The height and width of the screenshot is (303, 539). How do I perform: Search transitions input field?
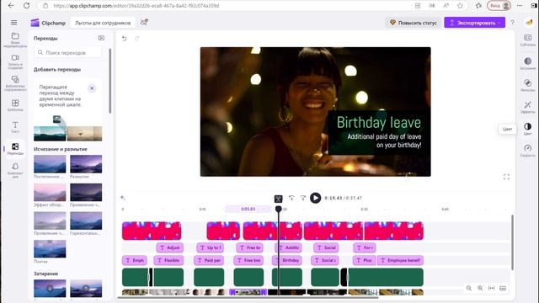coord(67,52)
